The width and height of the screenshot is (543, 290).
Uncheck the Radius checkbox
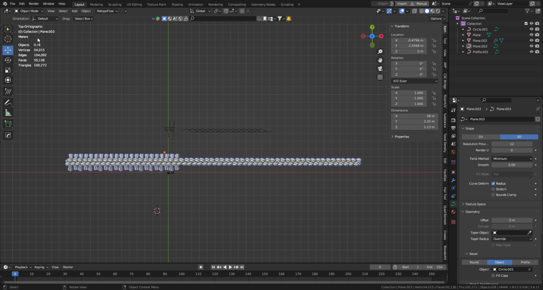(493, 184)
